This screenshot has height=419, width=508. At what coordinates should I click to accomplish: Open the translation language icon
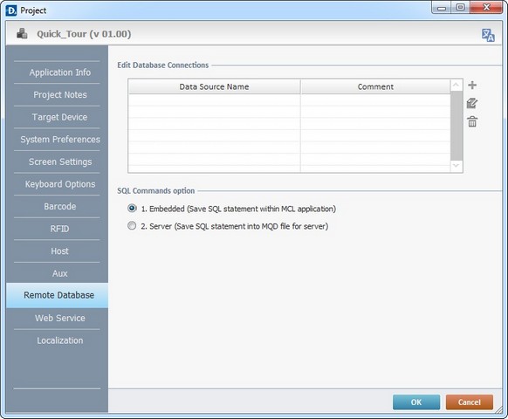pyautogui.click(x=488, y=35)
